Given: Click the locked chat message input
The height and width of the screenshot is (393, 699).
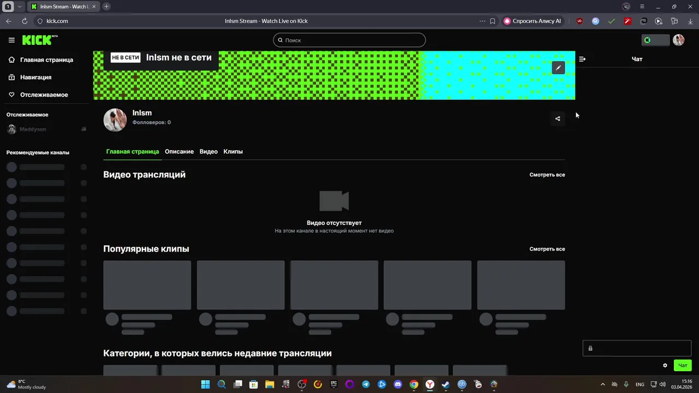Looking at the screenshot, I should (637, 348).
